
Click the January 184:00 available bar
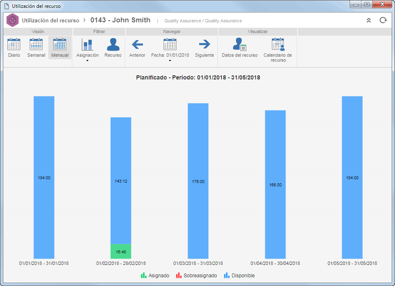click(44, 177)
